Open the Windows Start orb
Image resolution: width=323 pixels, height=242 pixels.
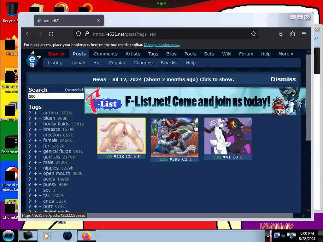[x=8, y=236]
